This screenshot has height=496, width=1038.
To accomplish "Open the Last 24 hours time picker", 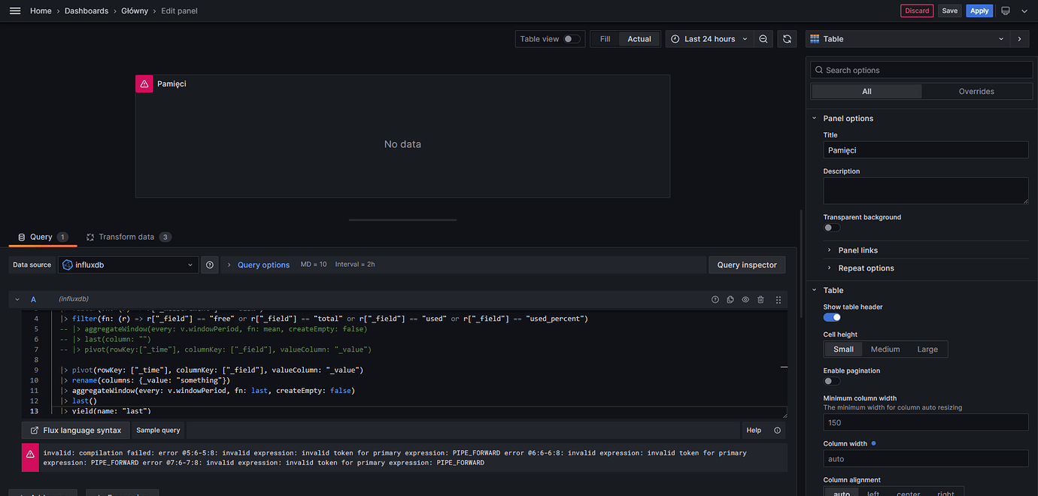I will coord(709,39).
